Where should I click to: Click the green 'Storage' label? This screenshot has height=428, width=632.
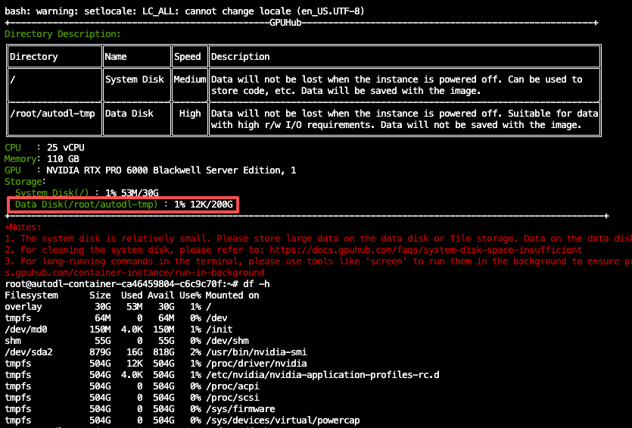coord(23,182)
